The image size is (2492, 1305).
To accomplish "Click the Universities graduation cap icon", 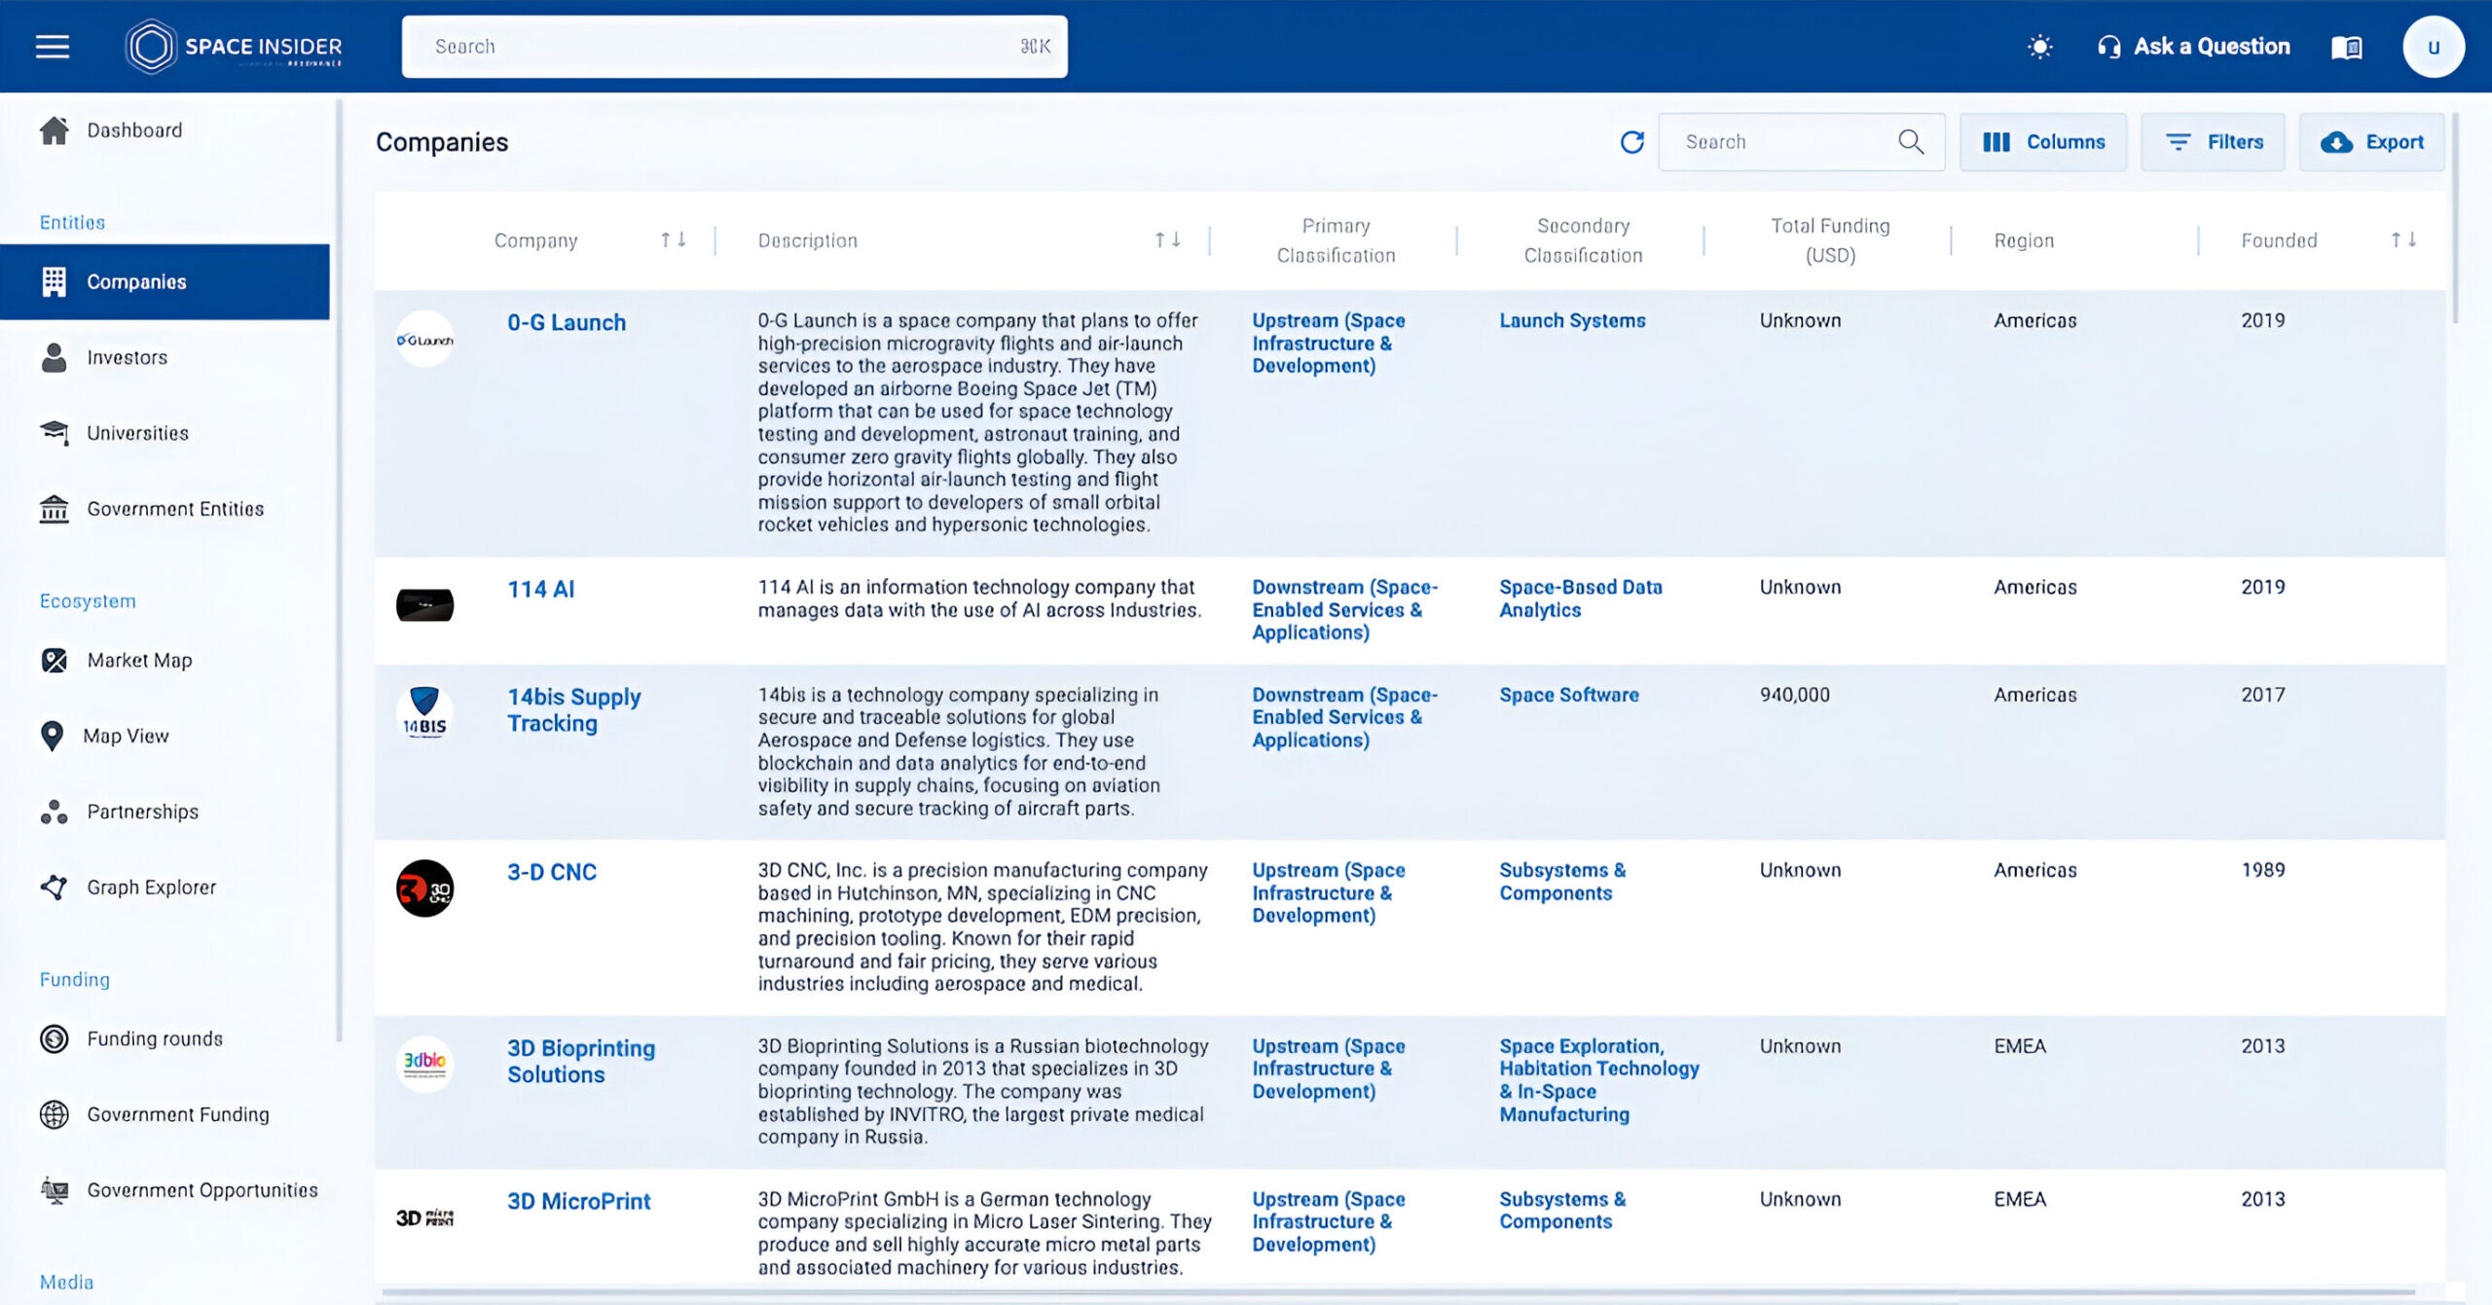I will [x=55, y=432].
